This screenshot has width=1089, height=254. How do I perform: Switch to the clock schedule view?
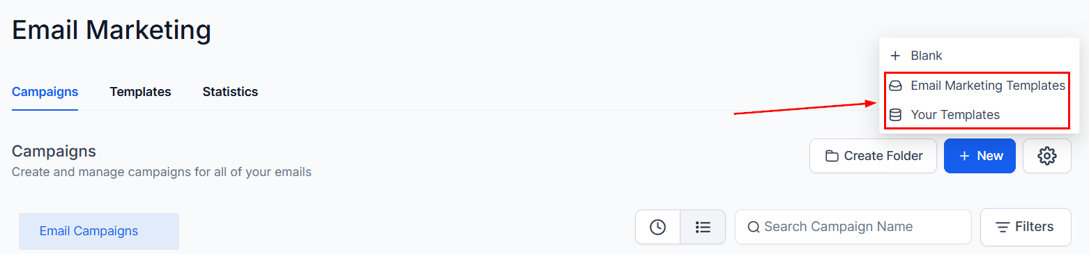click(657, 227)
